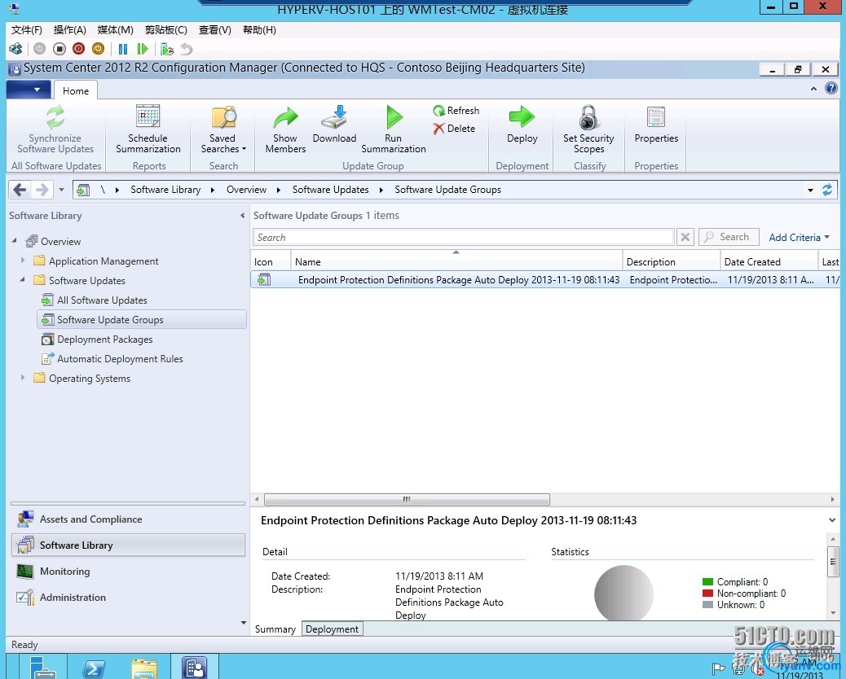Screen dimensions: 846x679
Task: Refresh the update group list
Action: [456, 111]
